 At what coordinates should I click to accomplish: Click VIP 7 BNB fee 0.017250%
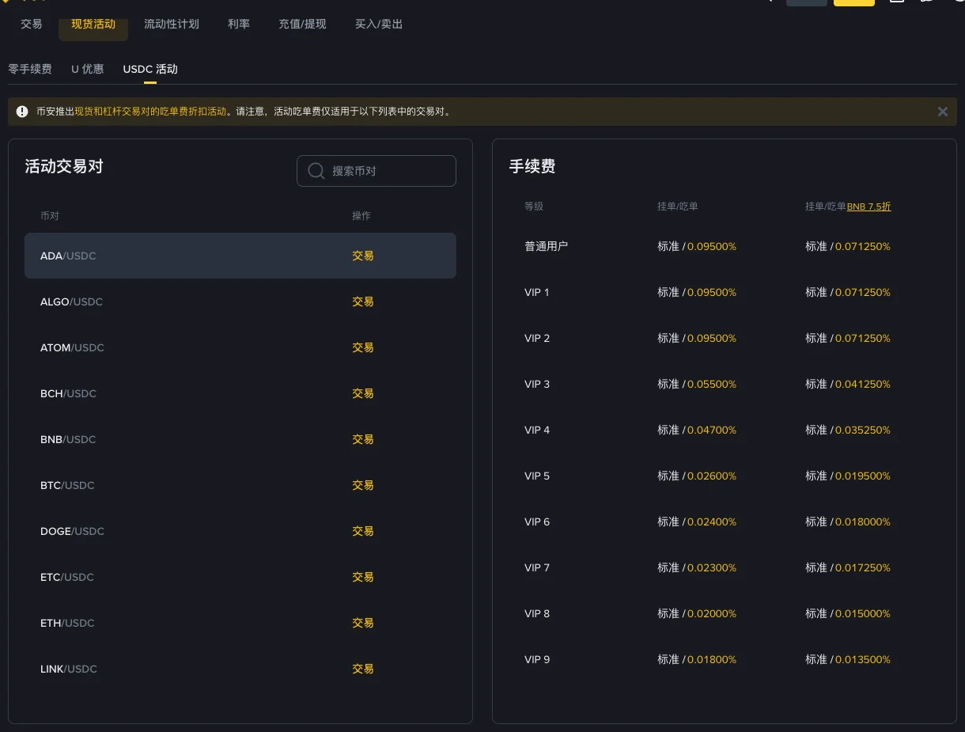[863, 567]
